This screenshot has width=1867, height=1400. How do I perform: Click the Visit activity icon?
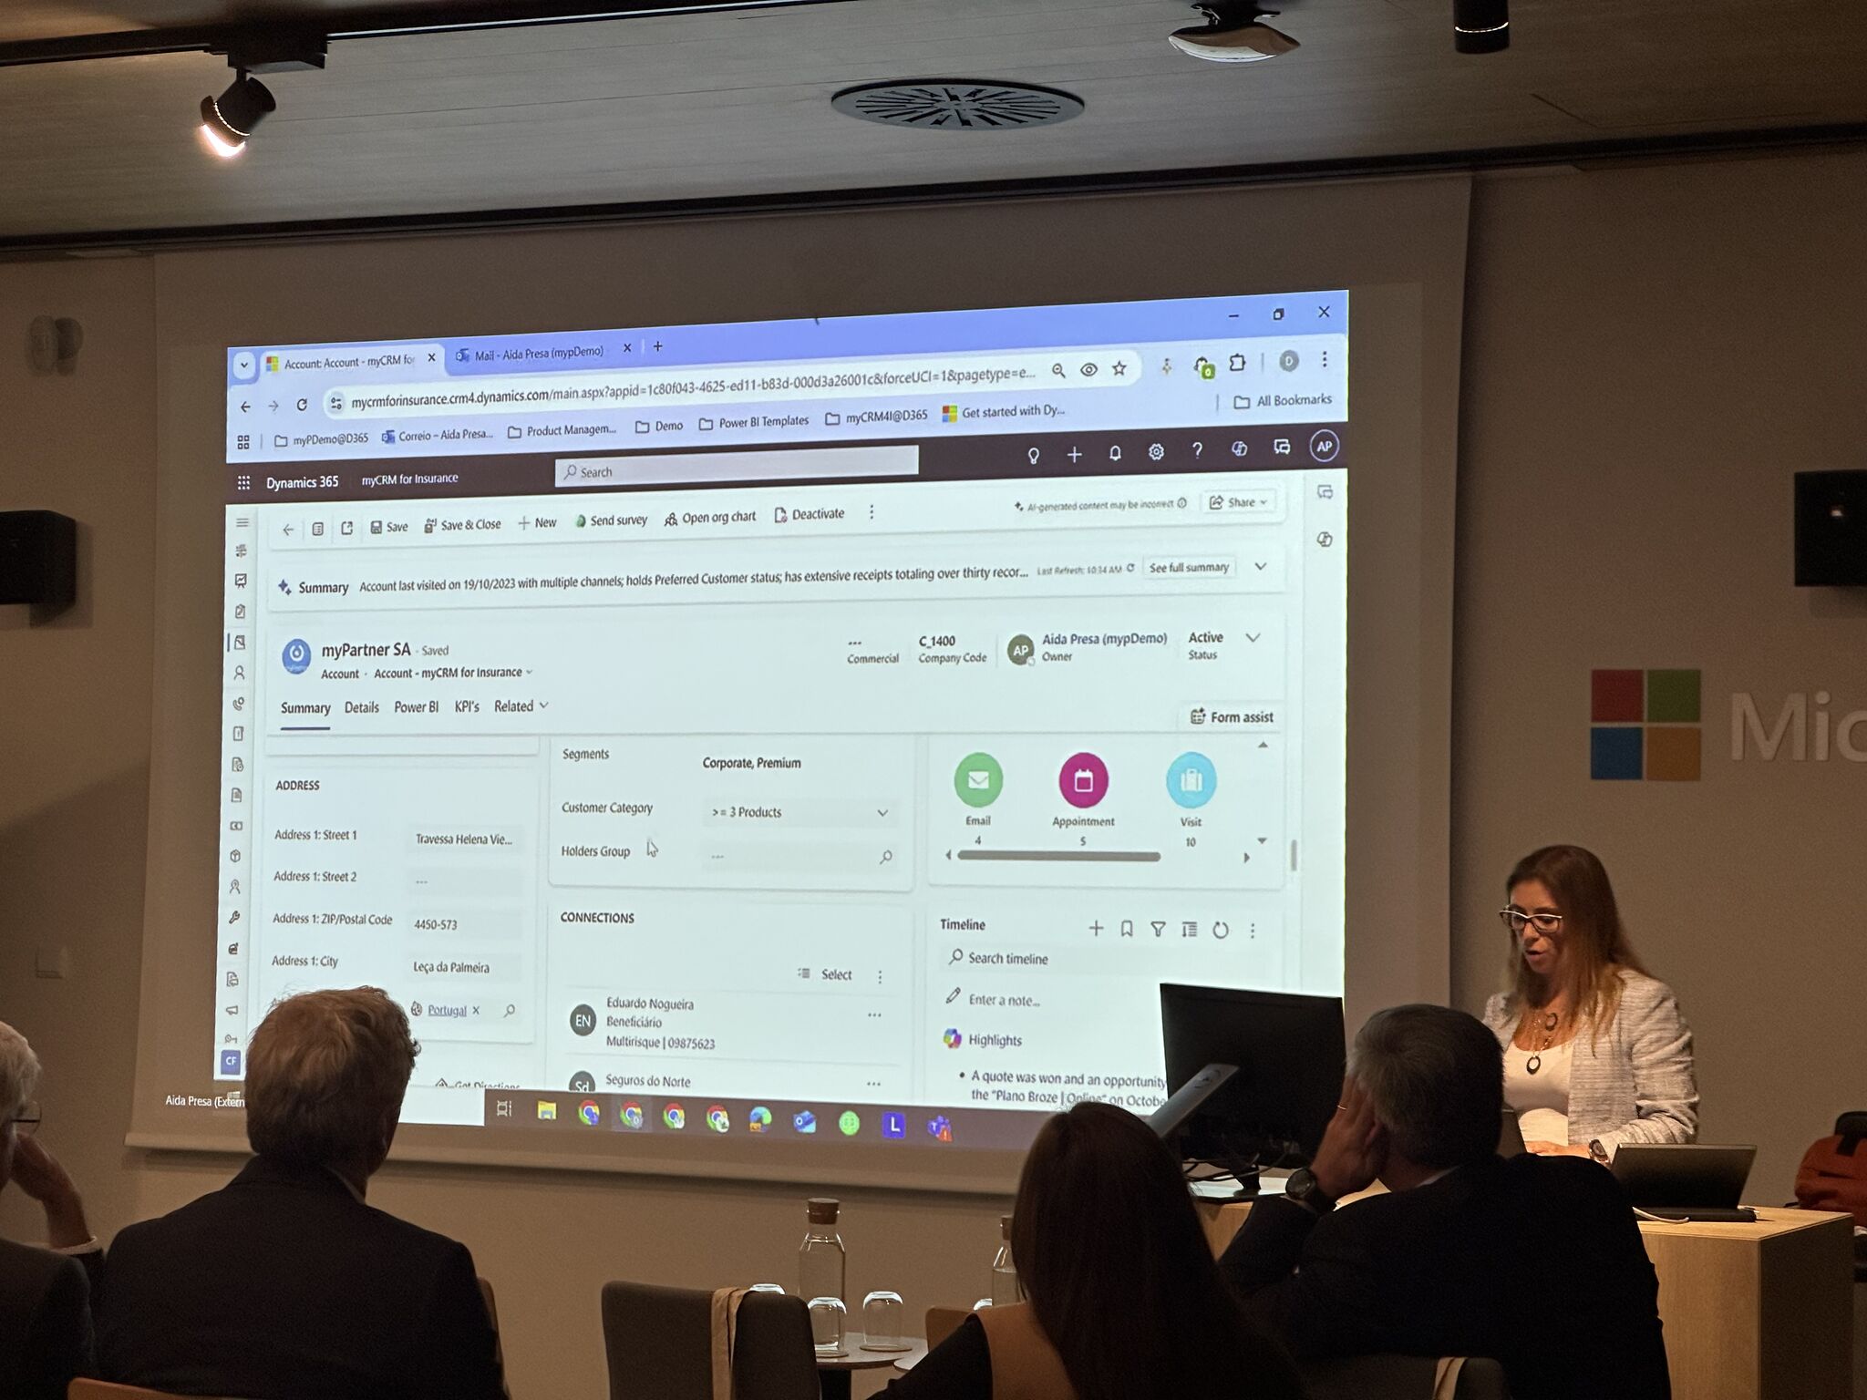[x=1191, y=781]
